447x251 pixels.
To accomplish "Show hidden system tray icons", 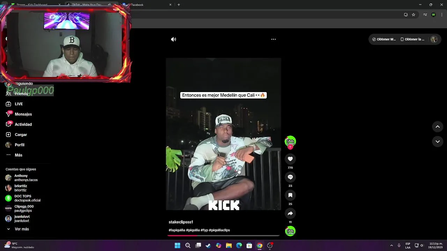I will (x=391, y=245).
